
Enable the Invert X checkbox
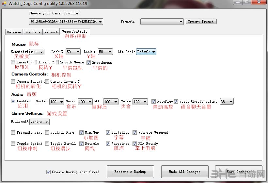13,62
